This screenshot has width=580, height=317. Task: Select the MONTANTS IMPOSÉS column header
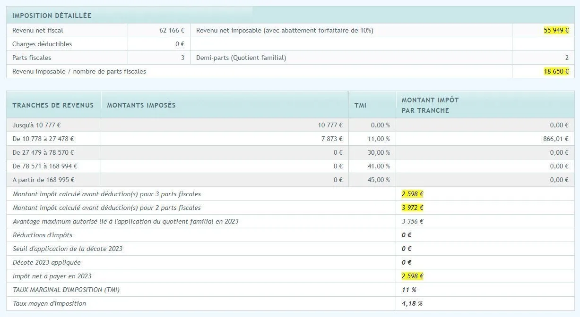click(x=141, y=105)
